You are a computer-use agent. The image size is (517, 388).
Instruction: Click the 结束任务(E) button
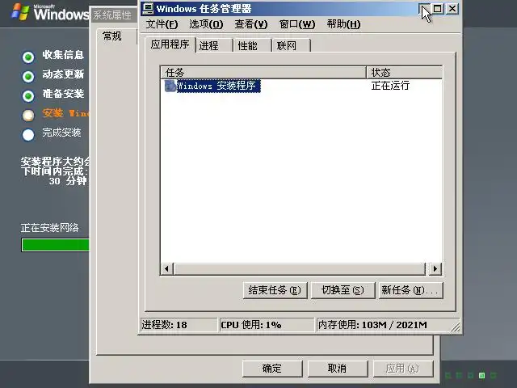tap(275, 290)
